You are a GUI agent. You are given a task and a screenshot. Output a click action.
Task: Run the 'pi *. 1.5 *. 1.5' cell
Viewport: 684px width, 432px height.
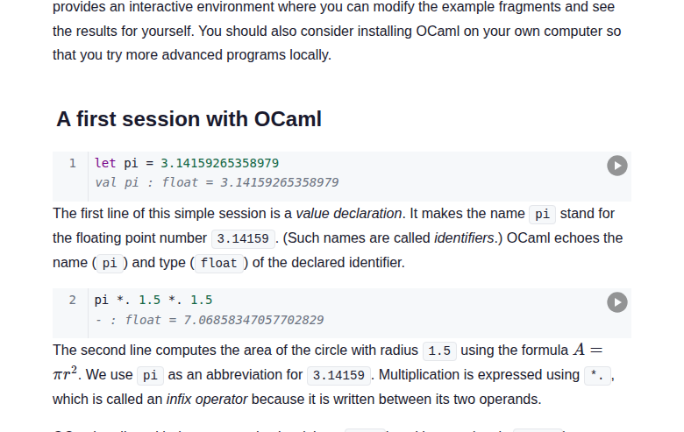coord(617,301)
